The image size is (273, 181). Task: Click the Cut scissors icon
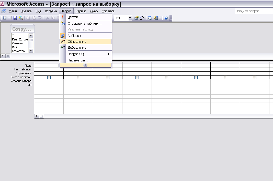coord(47,18)
